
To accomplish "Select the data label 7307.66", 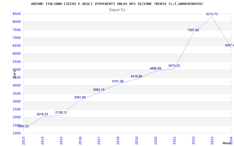I will (193, 30).
